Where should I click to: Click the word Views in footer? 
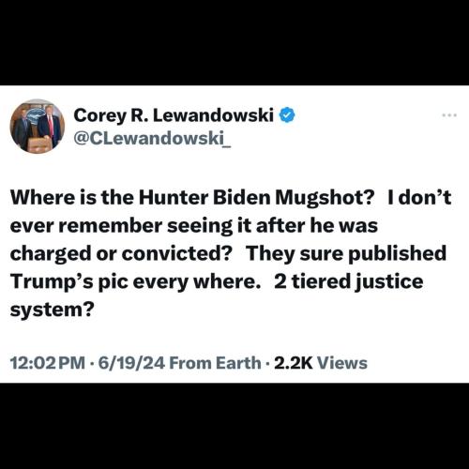click(342, 363)
